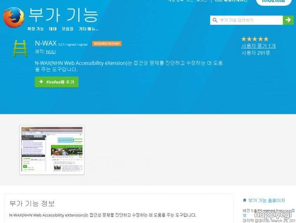Open the 모음집 menu
Image resolution: width=296 pixels, height=223 pixels.
pyautogui.click(x=67, y=29)
